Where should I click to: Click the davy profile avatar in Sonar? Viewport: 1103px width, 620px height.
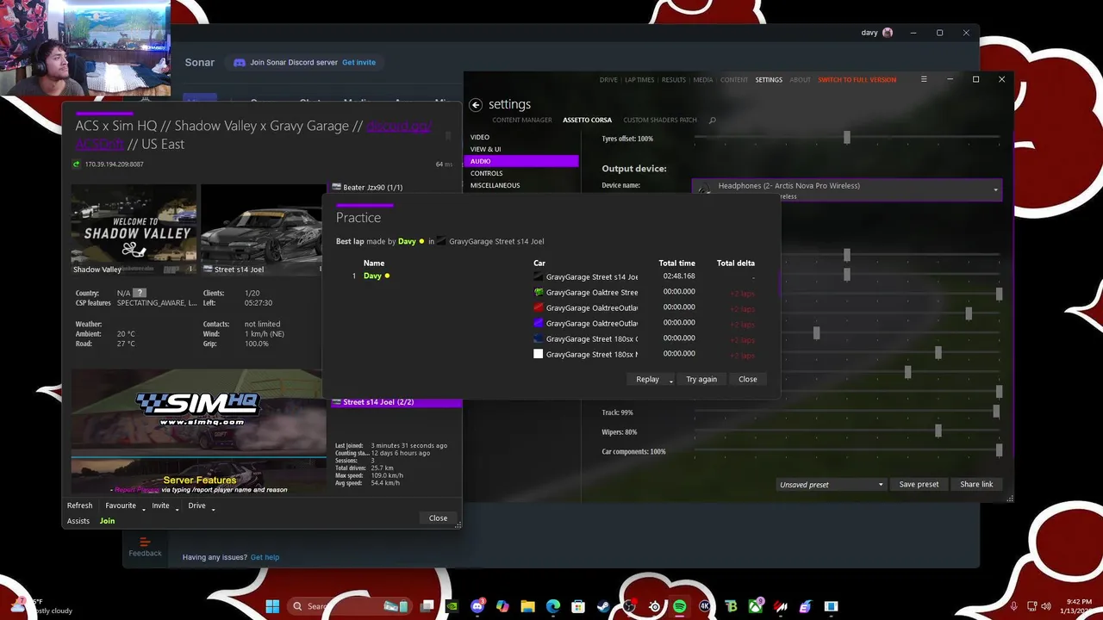[x=888, y=33]
